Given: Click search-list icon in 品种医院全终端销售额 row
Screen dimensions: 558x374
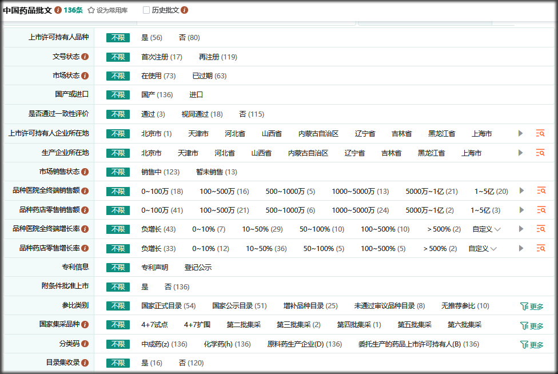Looking at the screenshot, I should 540,190.
